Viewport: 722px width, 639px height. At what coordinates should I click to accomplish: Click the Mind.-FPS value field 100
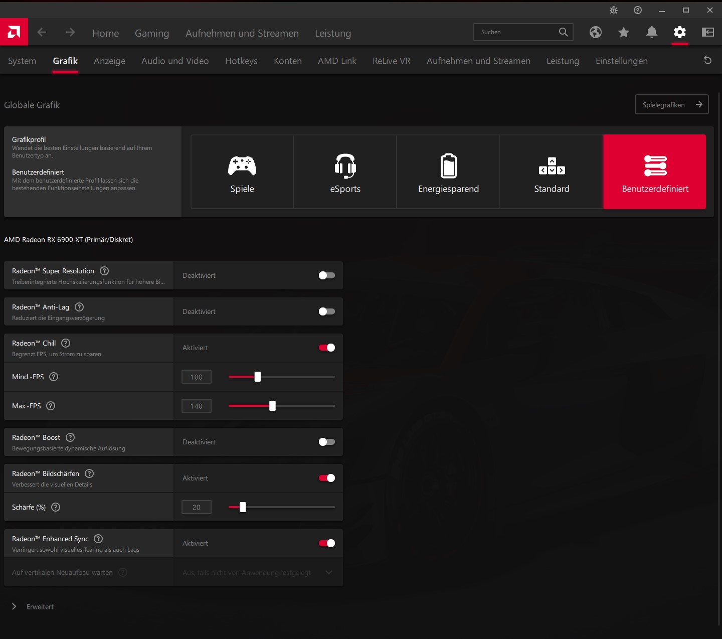[197, 377]
